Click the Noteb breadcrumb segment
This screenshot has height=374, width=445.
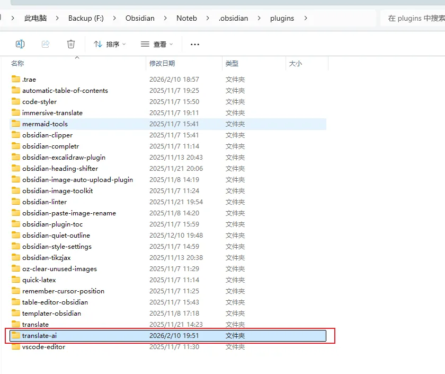click(186, 18)
